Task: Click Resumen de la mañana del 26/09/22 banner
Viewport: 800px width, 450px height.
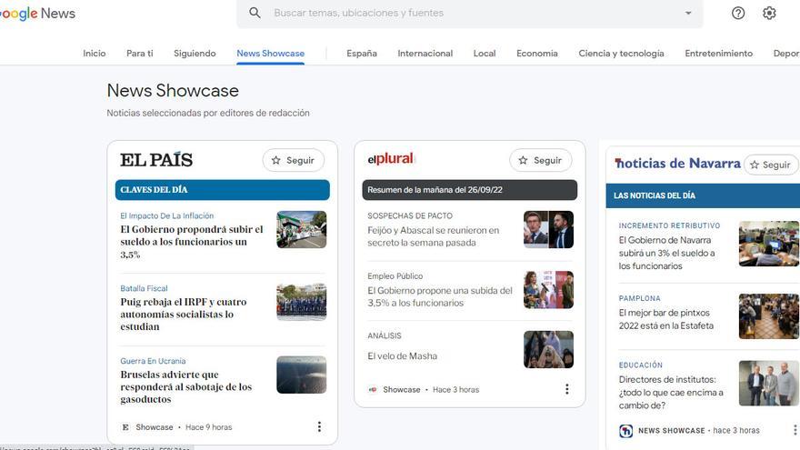Action: 470,190
